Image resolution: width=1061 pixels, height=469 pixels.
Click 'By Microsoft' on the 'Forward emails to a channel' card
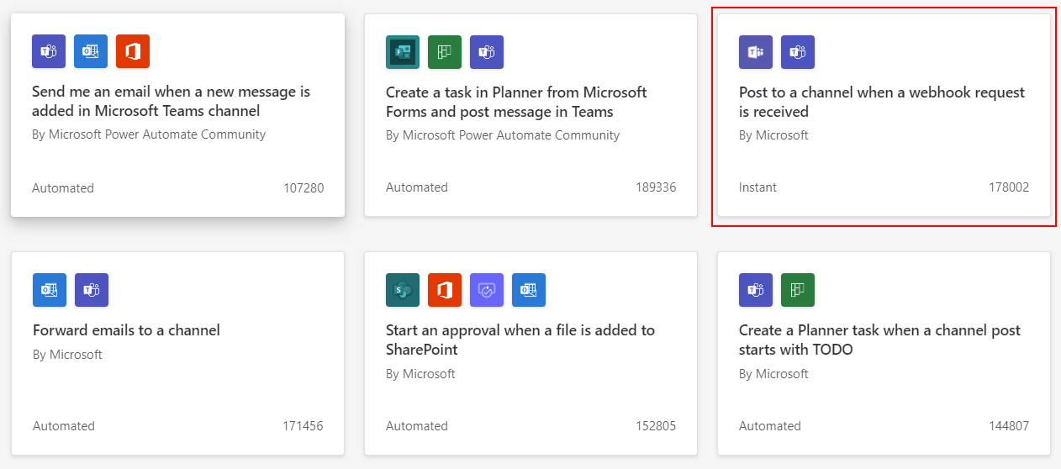point(67,355)
